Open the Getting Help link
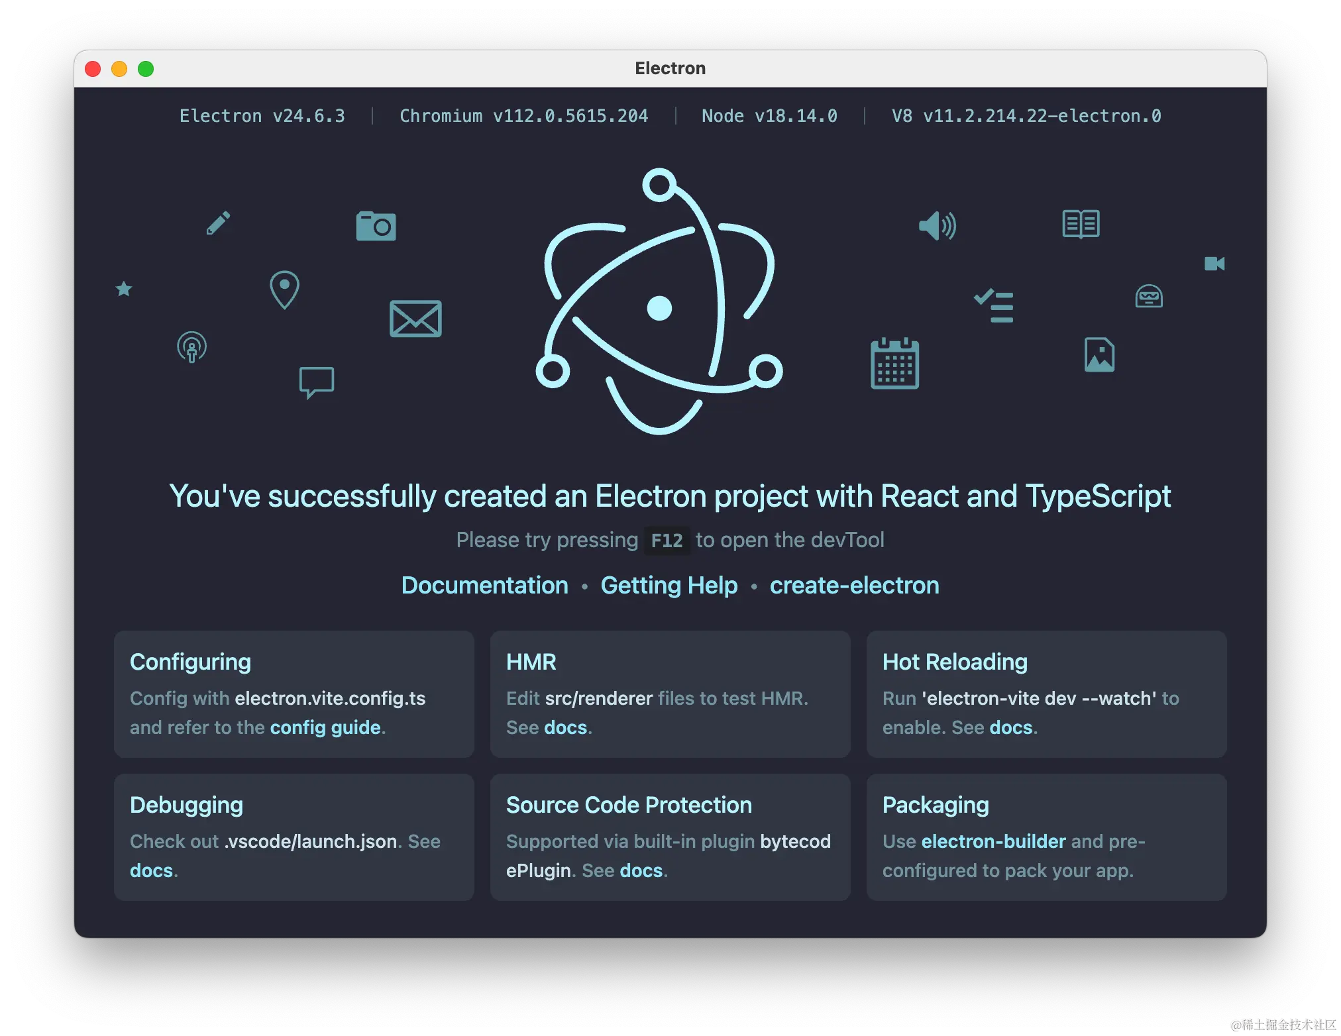Image resolution: width=1341 pixels, height=1036 pixels. point(669,586)
